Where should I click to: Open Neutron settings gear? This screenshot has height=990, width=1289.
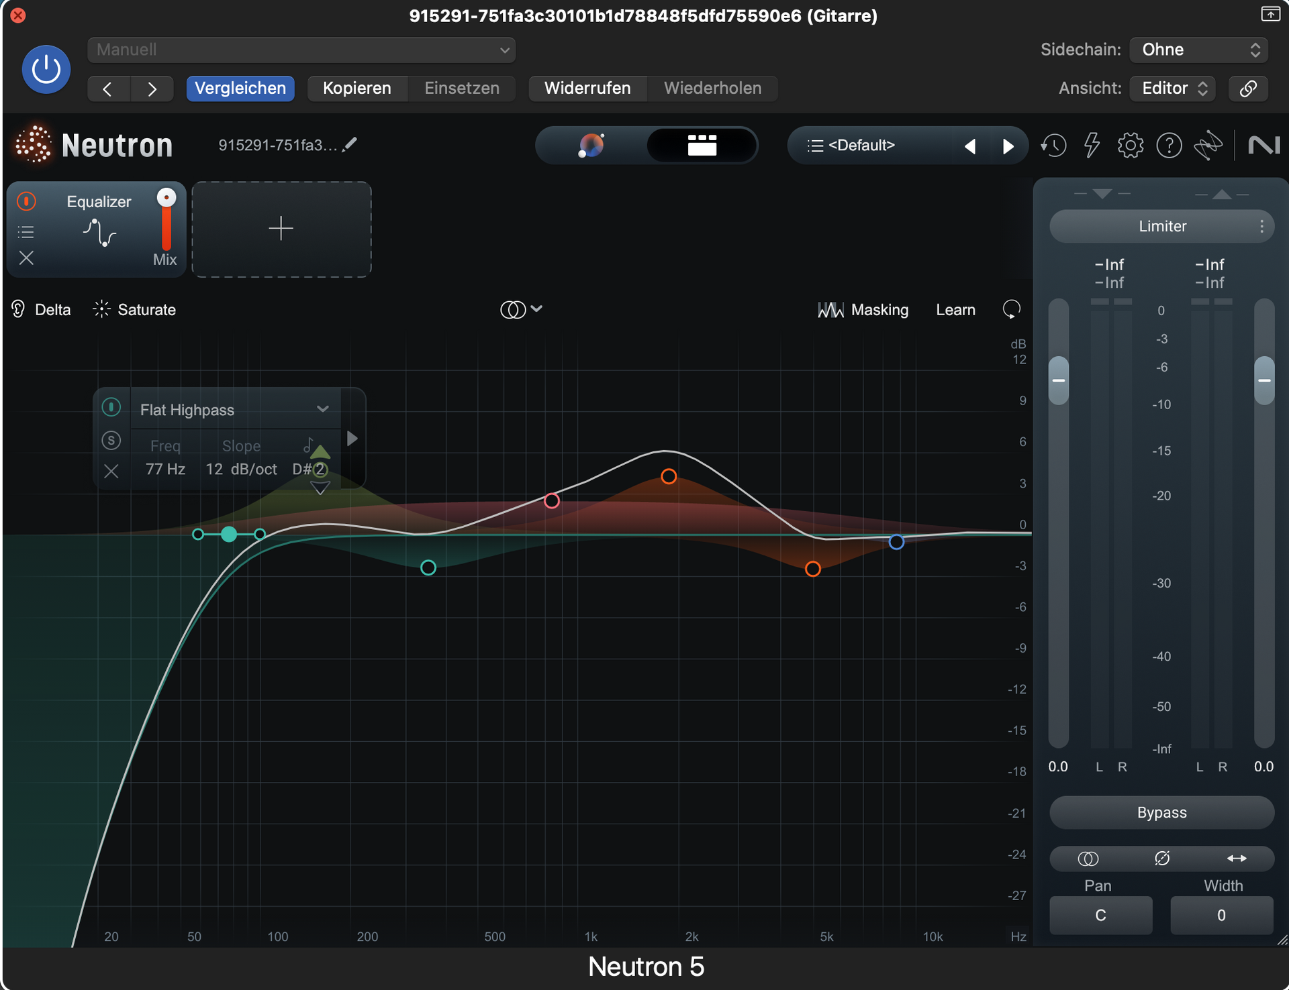coord(1131,146)
